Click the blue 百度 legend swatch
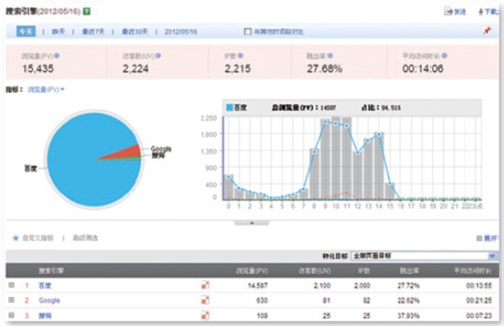The width and height of the screenshot is (504, 326). (x=229, y=108)
